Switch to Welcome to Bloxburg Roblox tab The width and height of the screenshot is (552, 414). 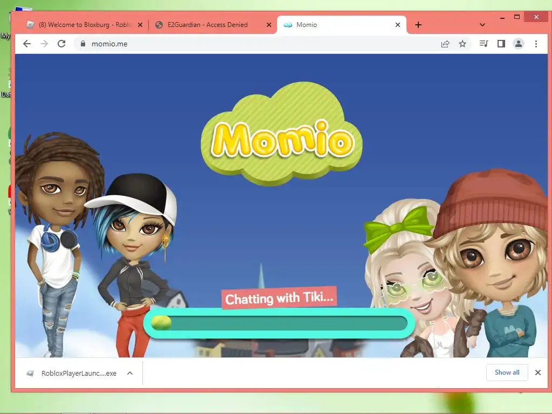[x=84, y=25]
